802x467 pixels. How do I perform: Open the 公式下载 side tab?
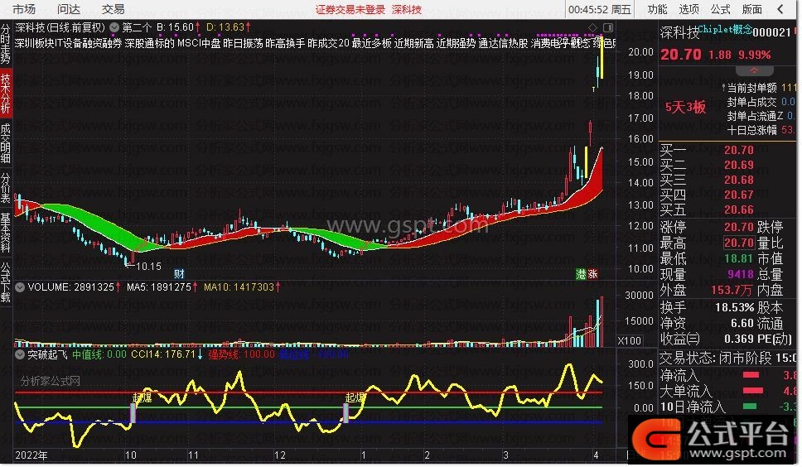pyautogui.click(x=5, y=282)
